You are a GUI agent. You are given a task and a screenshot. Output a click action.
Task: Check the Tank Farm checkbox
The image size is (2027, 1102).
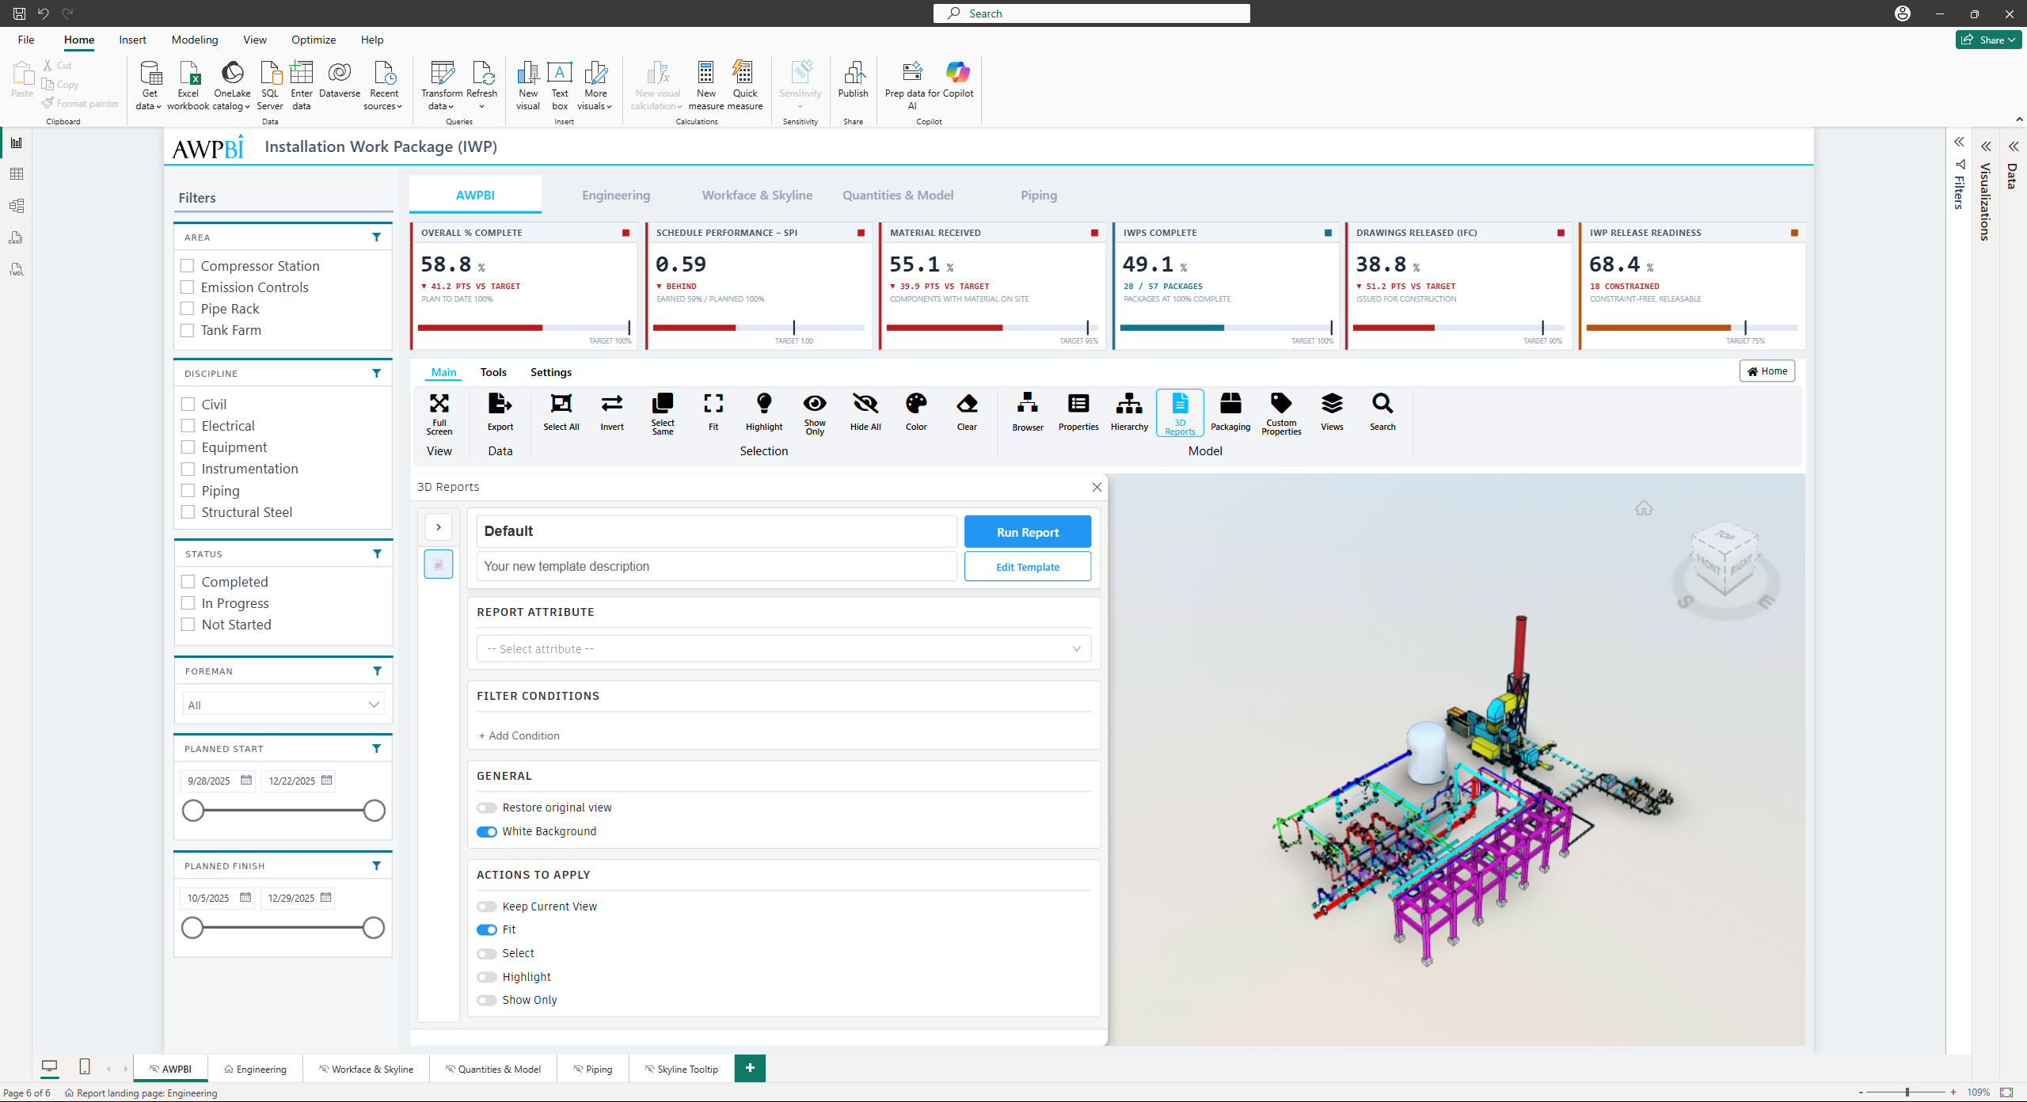[x=187, y=330]
